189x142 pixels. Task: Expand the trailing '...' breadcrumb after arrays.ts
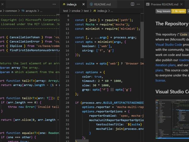41,11
